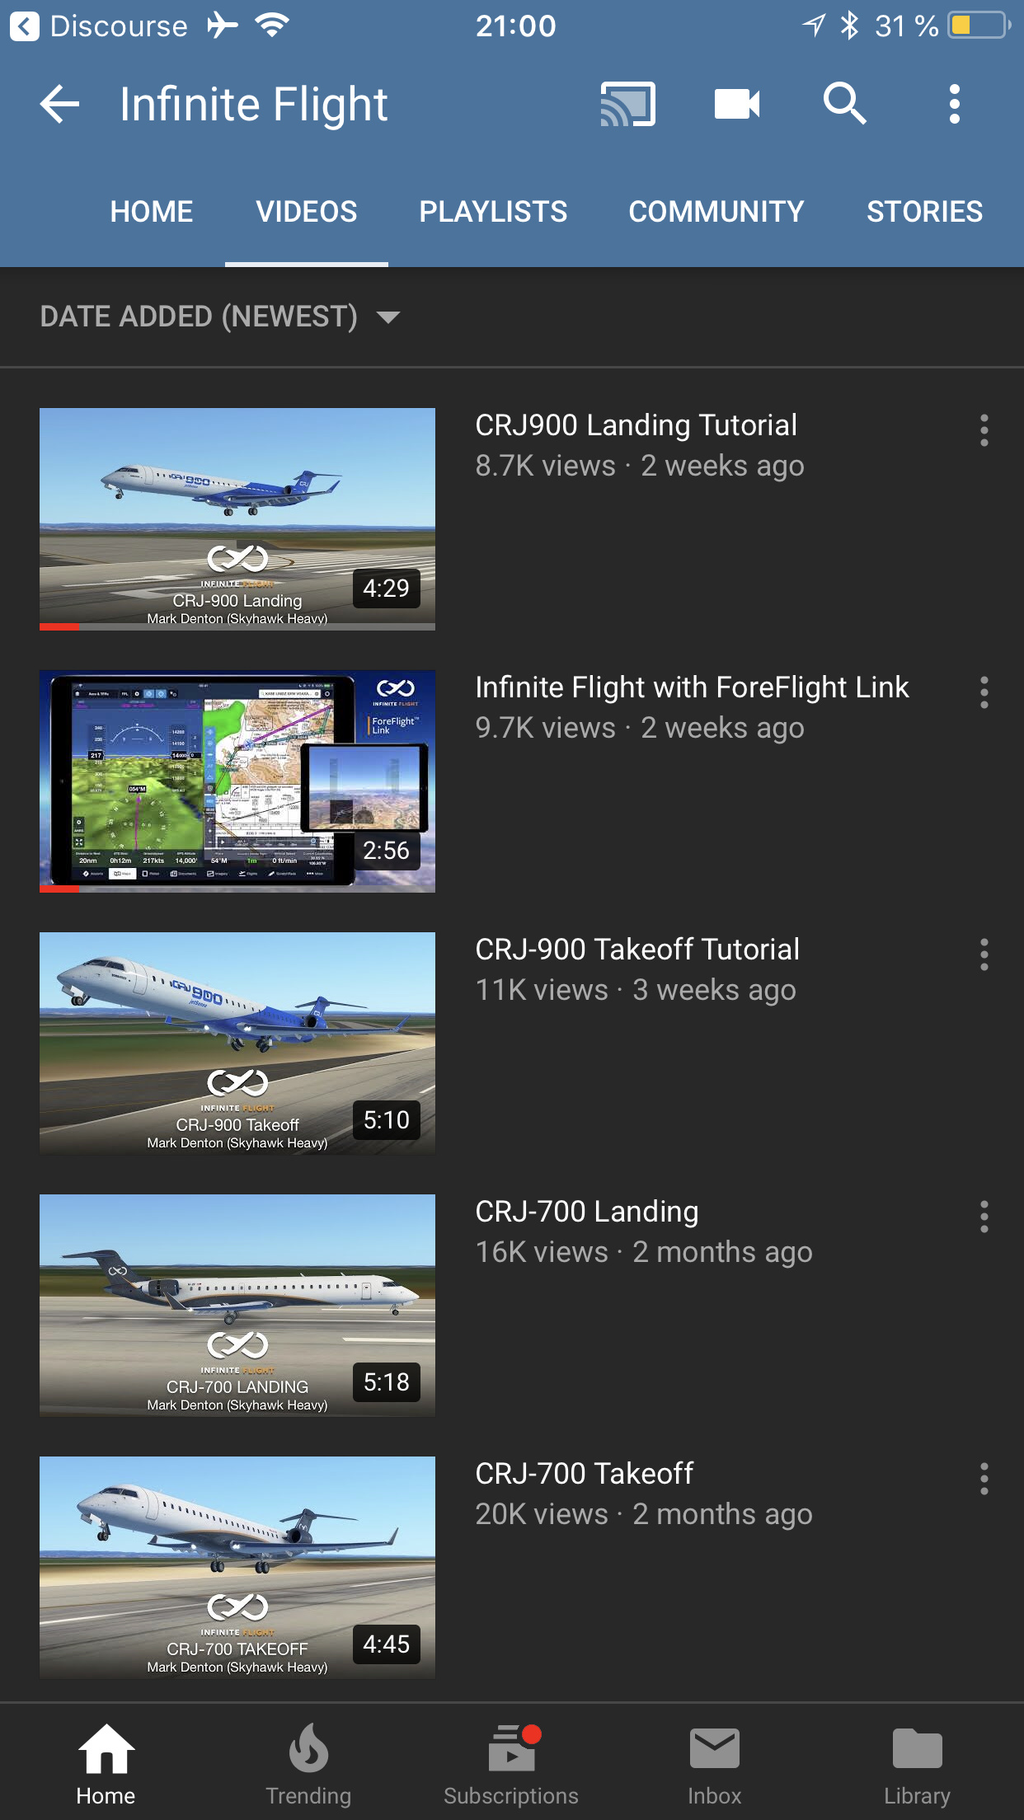Open the Library folder icon
Image resolution: width=1024 pixels, height=1820 pixels.
coord(917,1762)
